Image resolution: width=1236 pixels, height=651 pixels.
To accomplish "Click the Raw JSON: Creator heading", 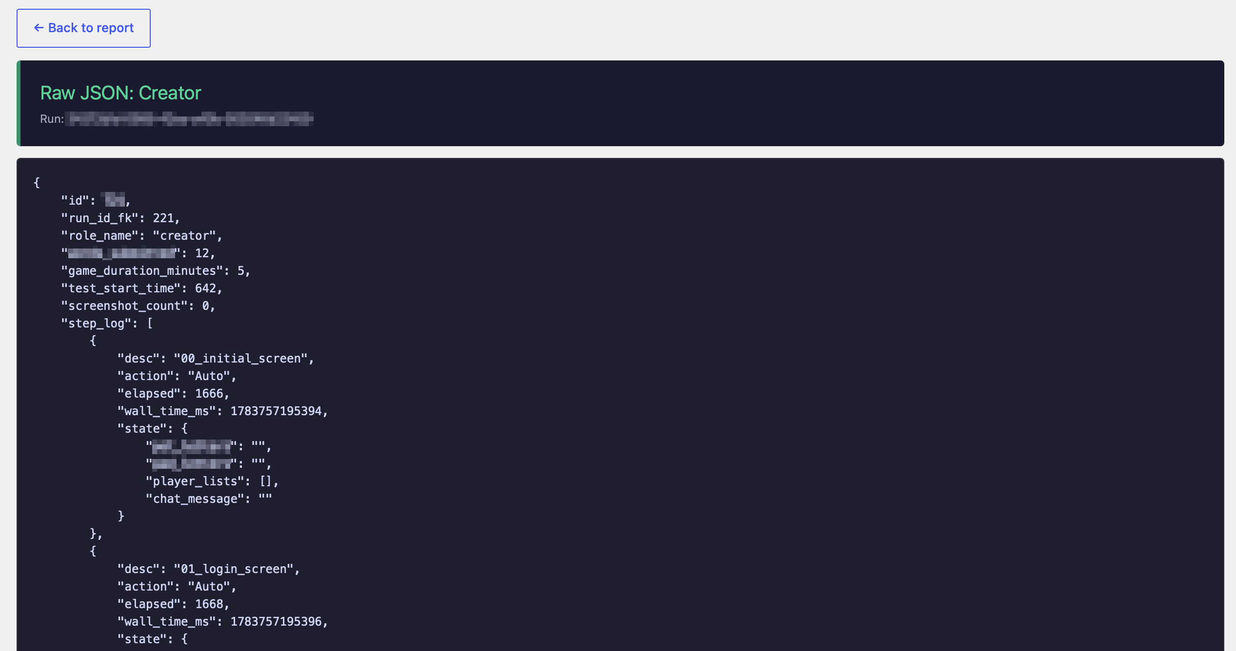I will pos(120,93).
